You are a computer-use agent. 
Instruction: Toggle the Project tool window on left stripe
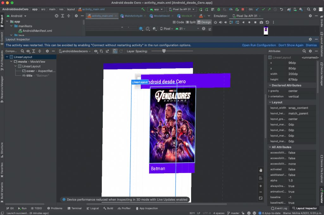2,21
